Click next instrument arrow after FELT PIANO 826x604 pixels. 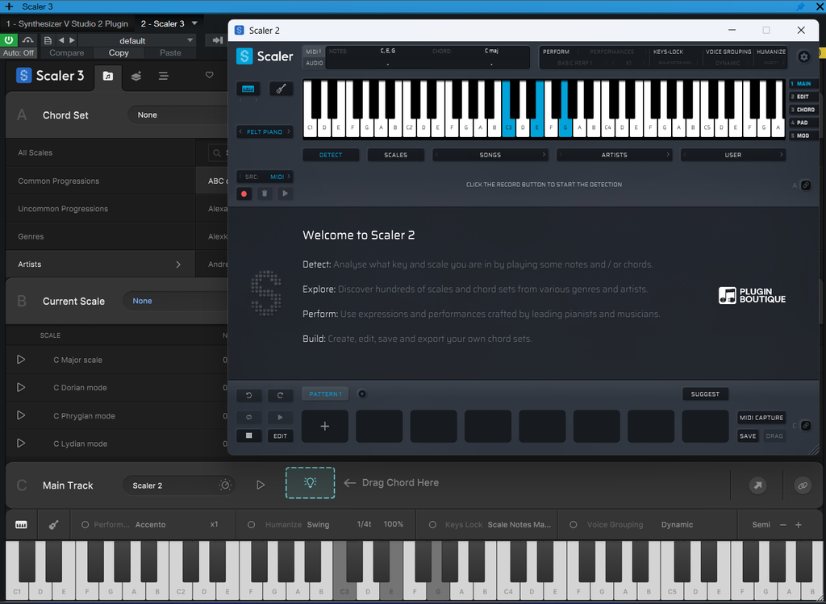[x=289, y=131]
